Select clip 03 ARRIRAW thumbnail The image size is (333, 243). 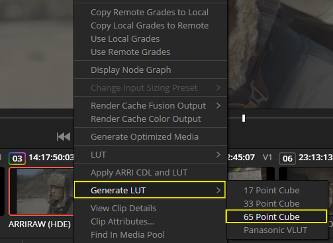pos(41,191)
